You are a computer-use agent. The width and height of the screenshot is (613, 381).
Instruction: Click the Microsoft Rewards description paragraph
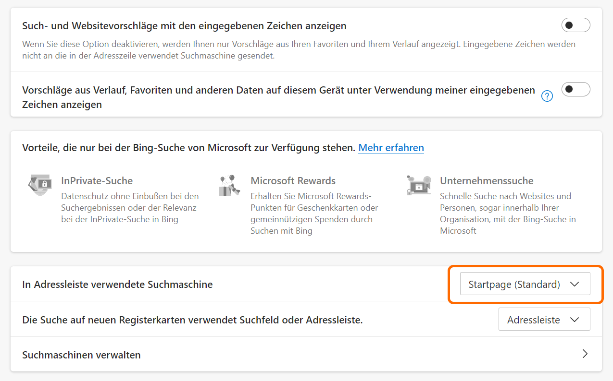314,214
